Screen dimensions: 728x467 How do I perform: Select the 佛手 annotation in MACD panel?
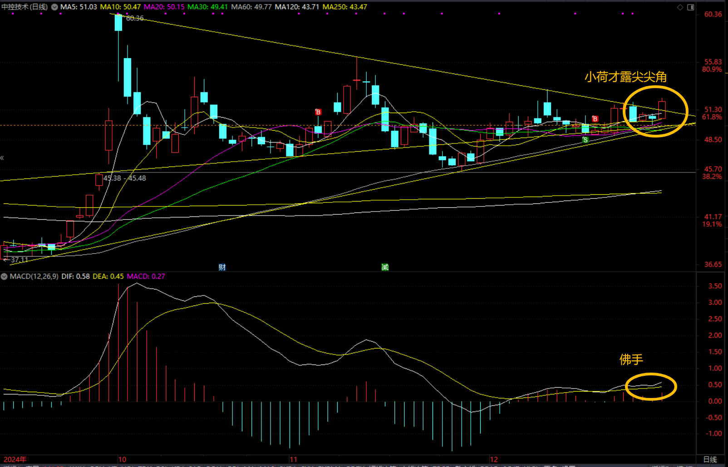tap(631, 359)
